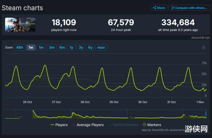Click the share icon inside Share button

(x=155, y=8)
